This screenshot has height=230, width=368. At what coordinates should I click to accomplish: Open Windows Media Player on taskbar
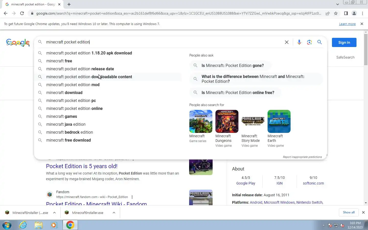pos(54,225)
